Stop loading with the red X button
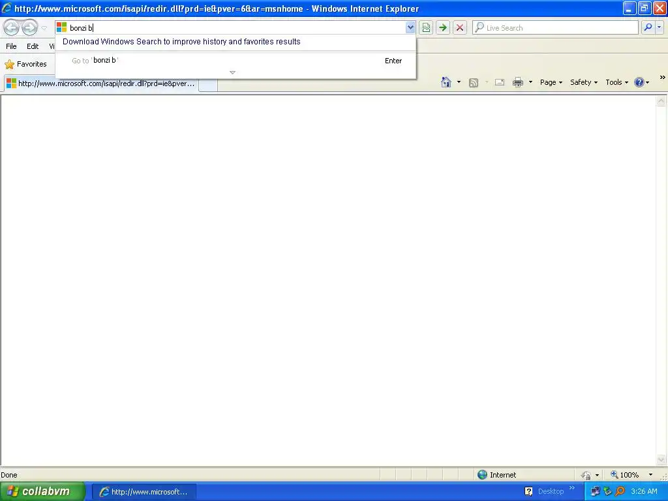 coord(460,27)
